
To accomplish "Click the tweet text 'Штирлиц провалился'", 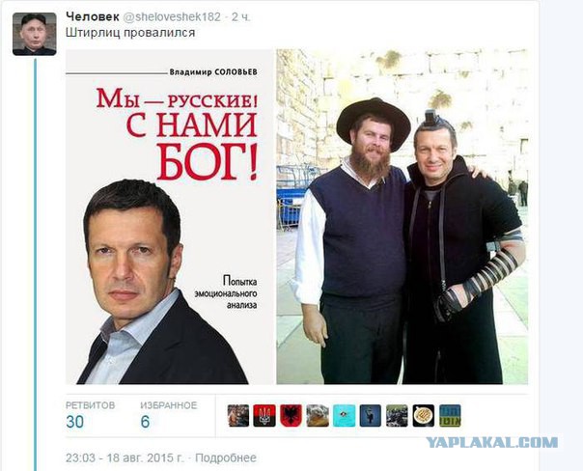I will [x=130, y=33].
